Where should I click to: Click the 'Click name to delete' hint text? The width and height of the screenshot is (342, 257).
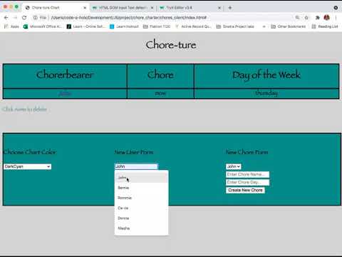click(x=24, y=109)
